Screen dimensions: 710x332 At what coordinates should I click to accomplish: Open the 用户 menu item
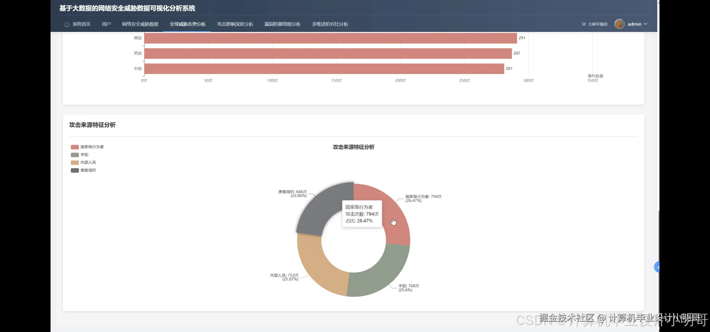(106, 24)
